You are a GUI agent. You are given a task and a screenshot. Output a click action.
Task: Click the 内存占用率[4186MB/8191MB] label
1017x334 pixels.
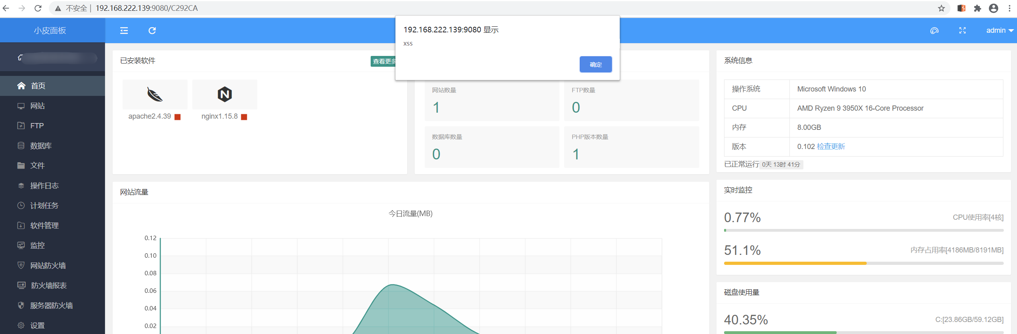coord(957,250)
